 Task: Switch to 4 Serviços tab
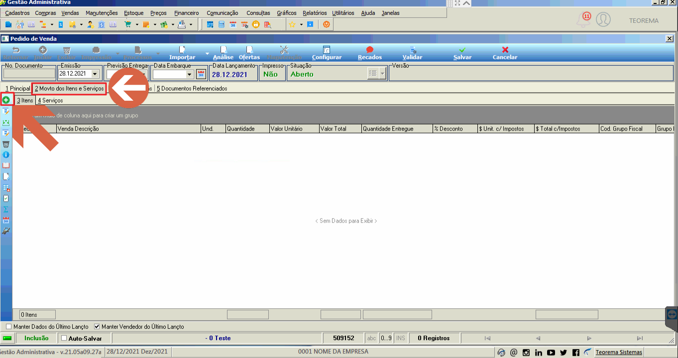(x=50, y=100)
